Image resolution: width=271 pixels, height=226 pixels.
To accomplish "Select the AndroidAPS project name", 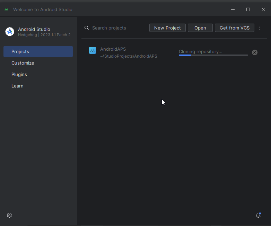I will [113, 49].
